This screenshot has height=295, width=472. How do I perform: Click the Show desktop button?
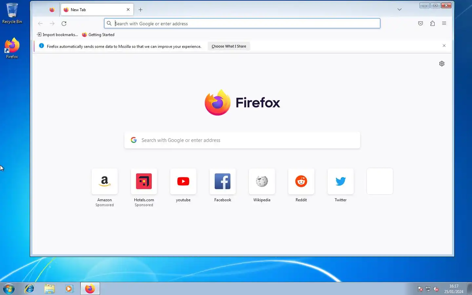(469, 289)
